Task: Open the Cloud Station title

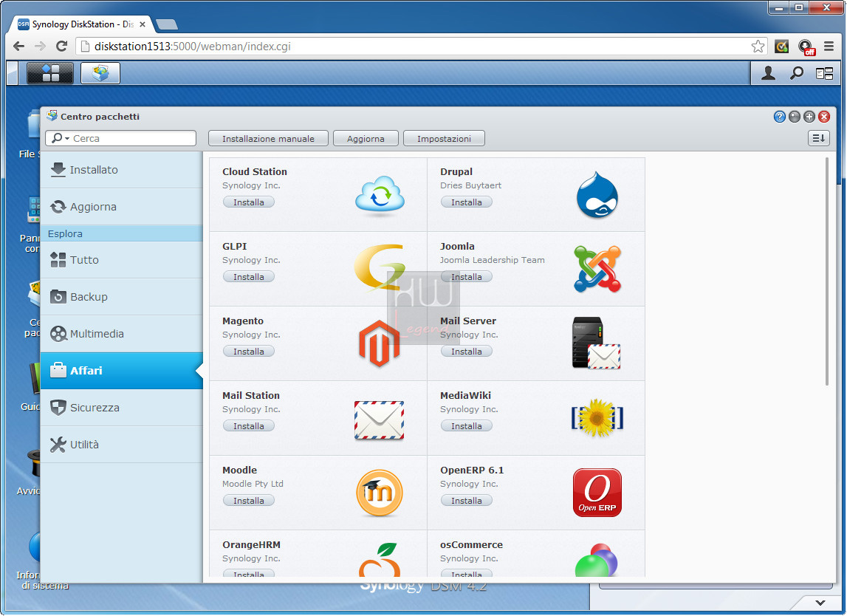Action: click(x=255, y=171)
